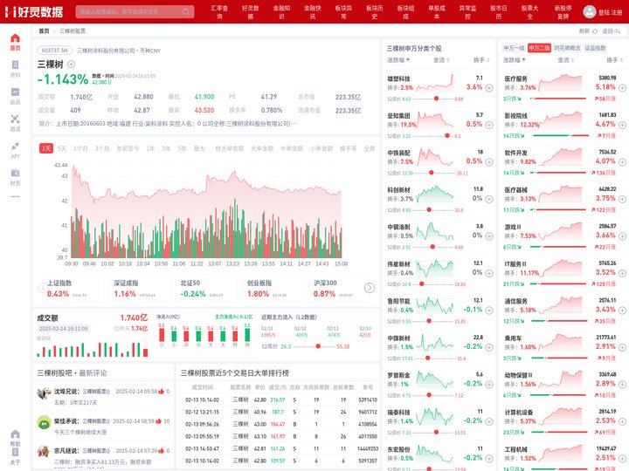Open the 资料 sidebar icon
Image resolution: width=629 pixels, height=471 pixels.
pyautogui.click(x=15, y=65)
